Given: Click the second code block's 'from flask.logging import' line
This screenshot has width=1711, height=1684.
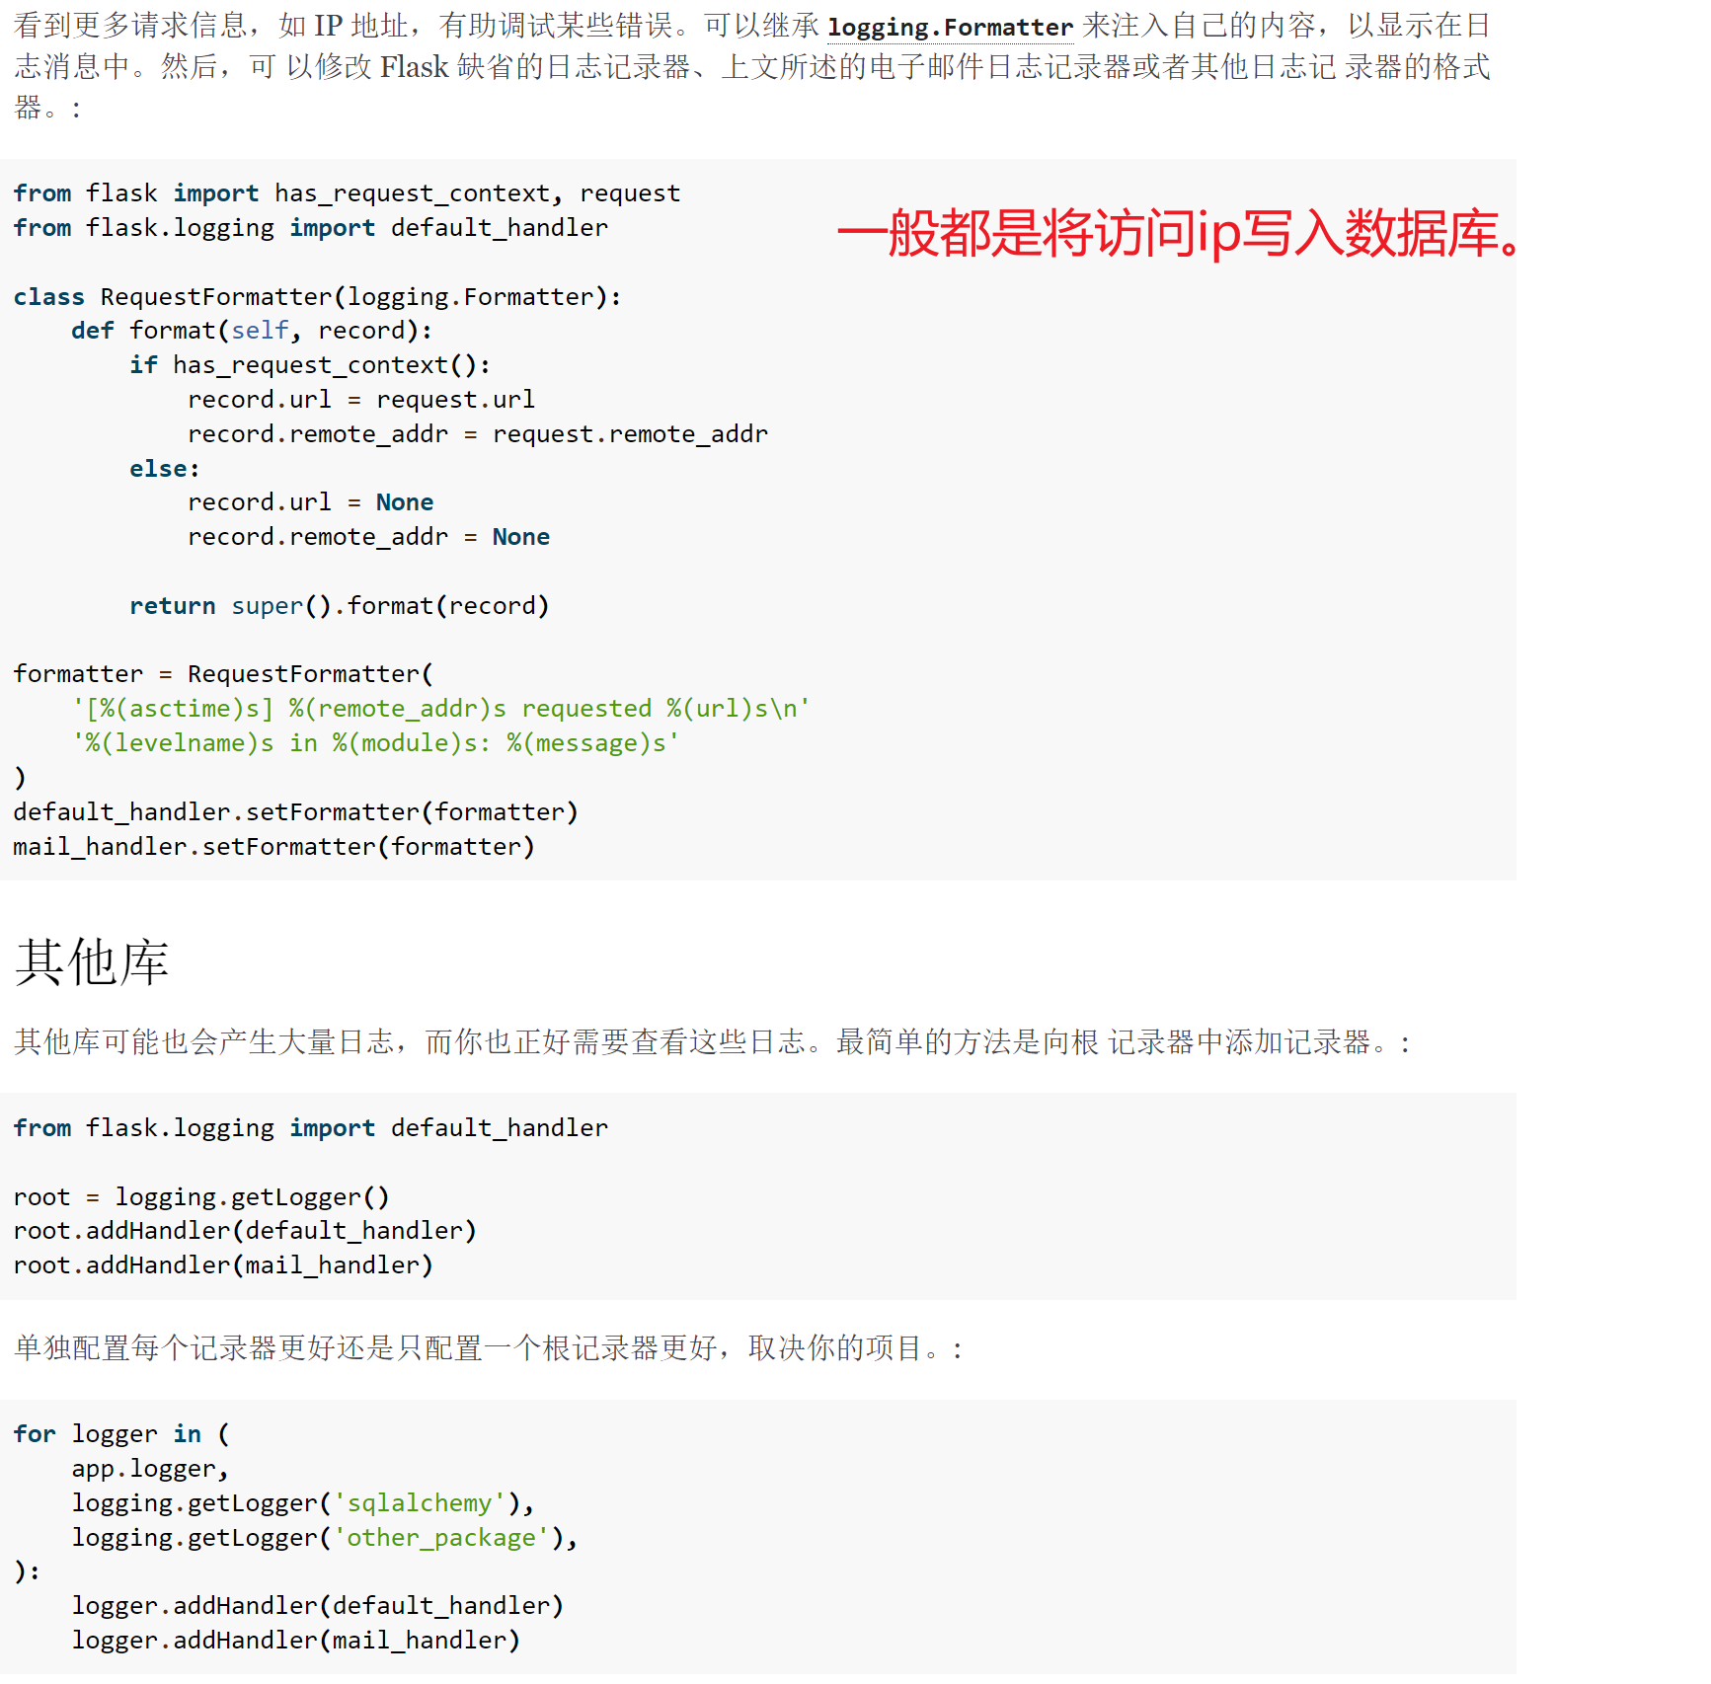Looking at the screenshot, I should coord(311,1128).
